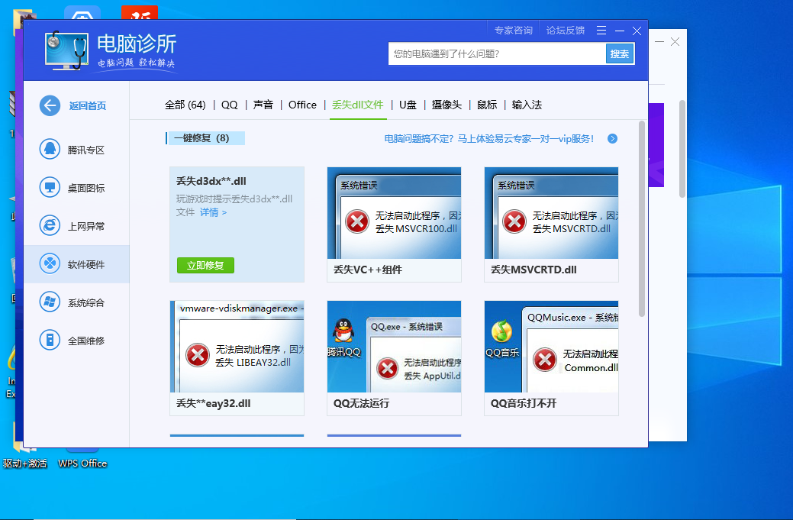
Task: Open the 详情 link for d3dx dll
Action: (213, 212)
